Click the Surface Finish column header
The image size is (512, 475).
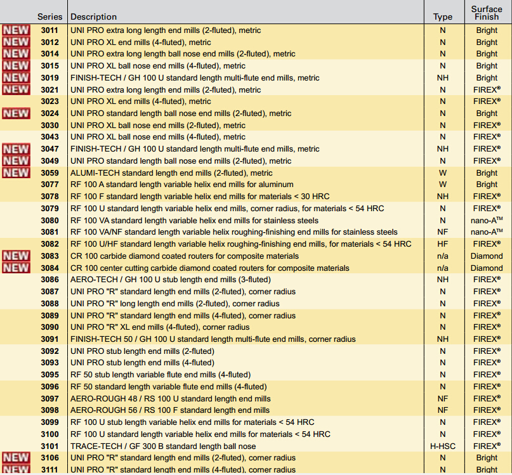point(487,13)
